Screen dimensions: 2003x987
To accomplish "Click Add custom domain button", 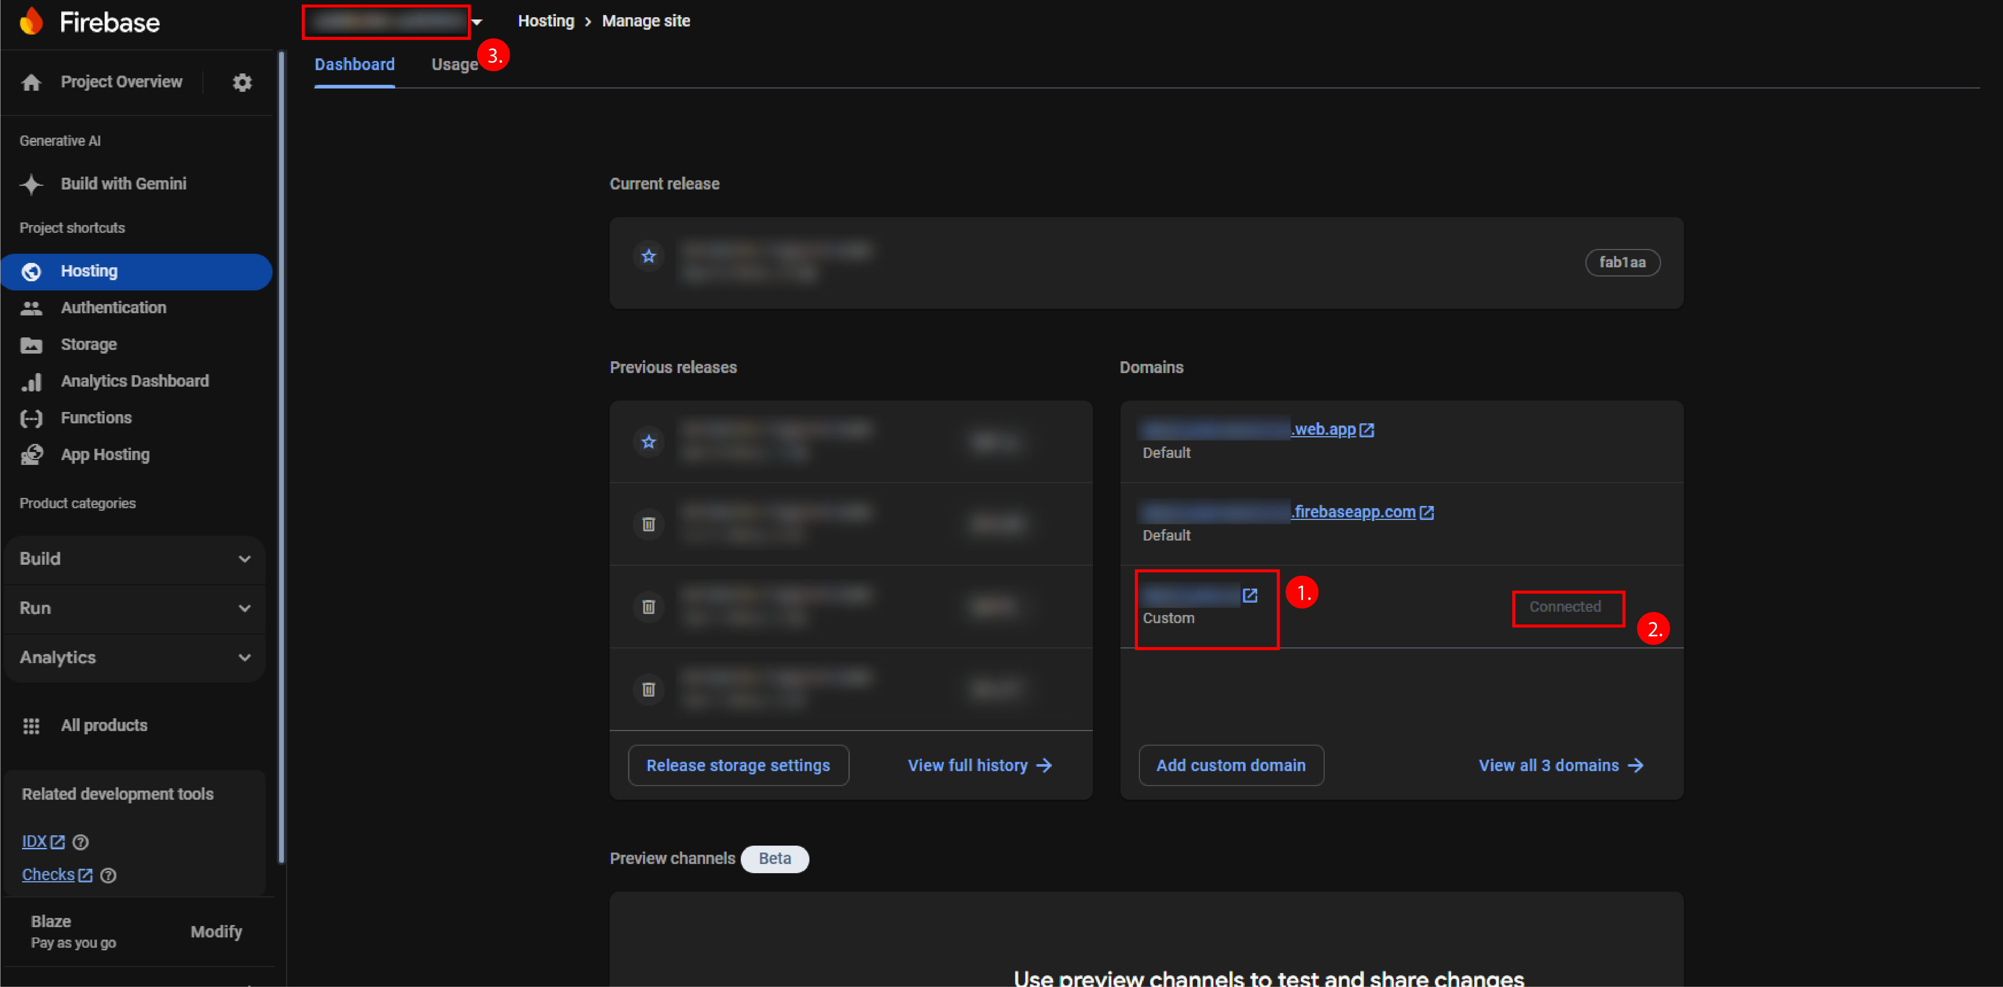I will (1231, 766).
